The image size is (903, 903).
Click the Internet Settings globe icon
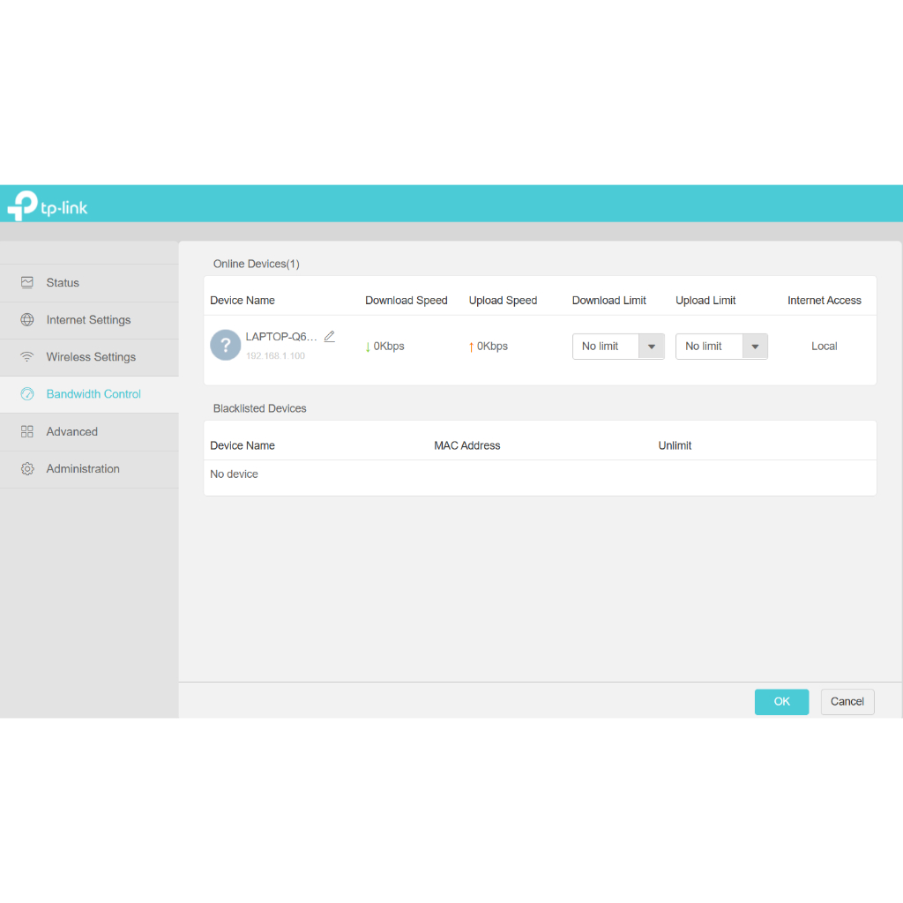tap(27, 320)
